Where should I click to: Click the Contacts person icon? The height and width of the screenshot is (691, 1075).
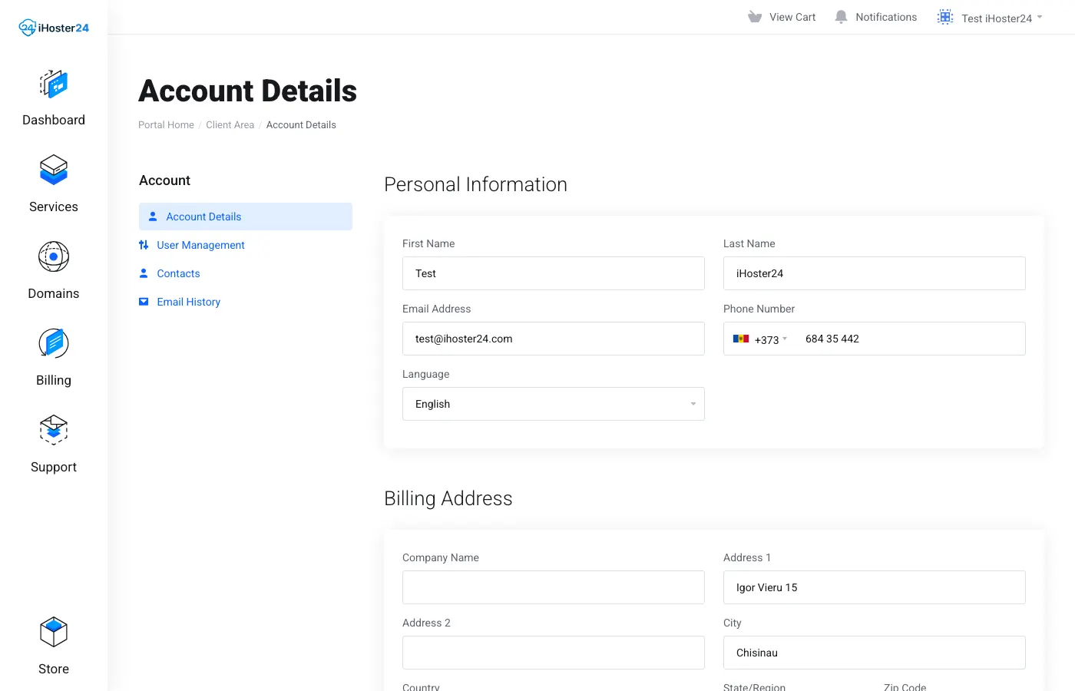tap(144, 273)
